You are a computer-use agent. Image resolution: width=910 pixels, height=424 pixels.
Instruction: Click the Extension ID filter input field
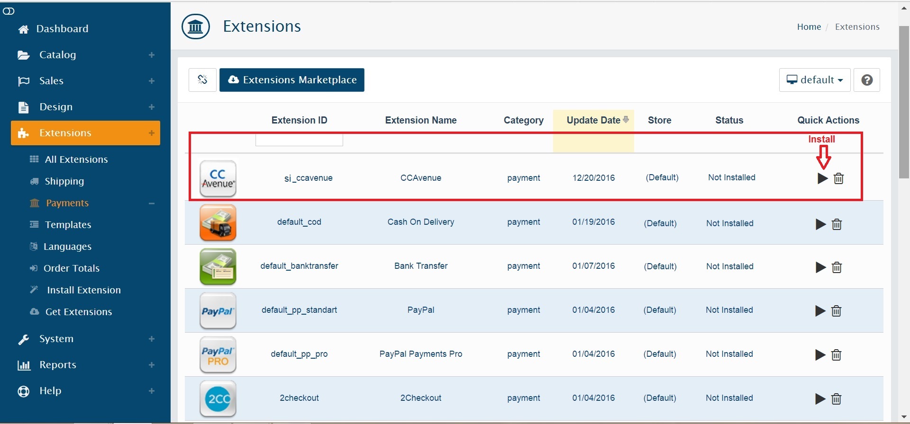[299, 140]
